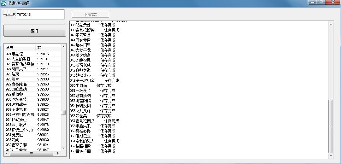Click the log panel's scroll-up arrow
Screen dimensions: 341x164
[331, 24]
